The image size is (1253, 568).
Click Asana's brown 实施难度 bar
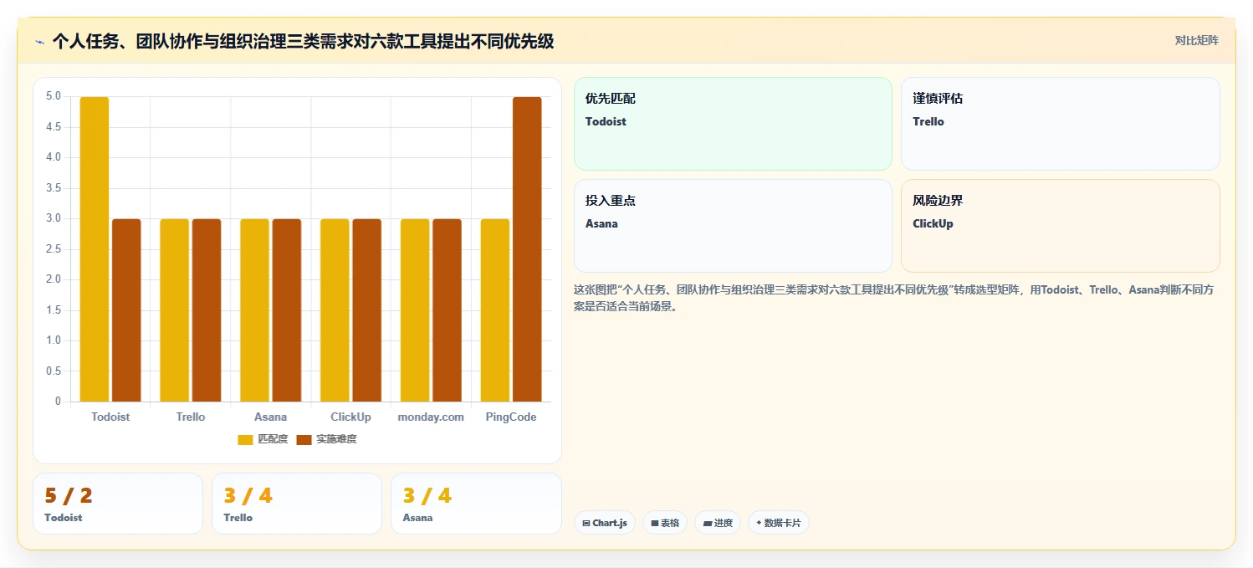[287, 310]
